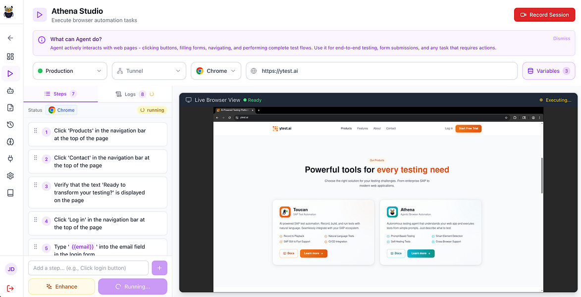Open the checked document icon in sidebar
Screen dimensions: 581x297
10,108
